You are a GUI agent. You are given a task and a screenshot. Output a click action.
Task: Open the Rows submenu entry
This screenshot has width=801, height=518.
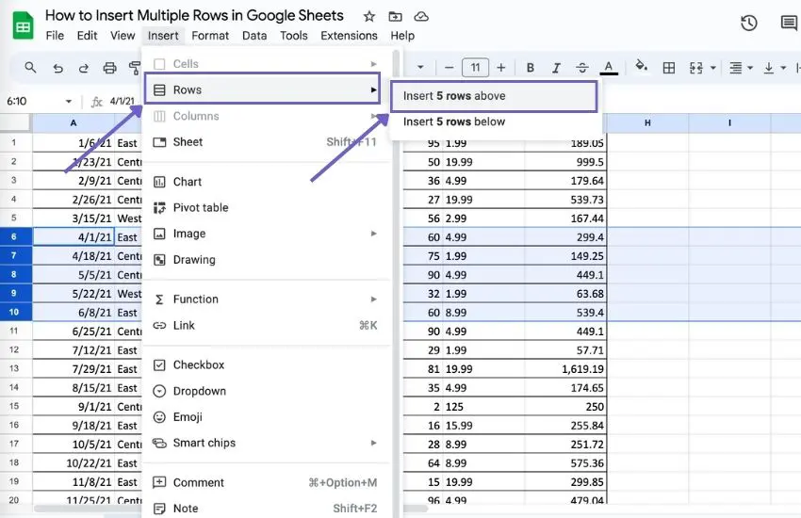point(263,89)
